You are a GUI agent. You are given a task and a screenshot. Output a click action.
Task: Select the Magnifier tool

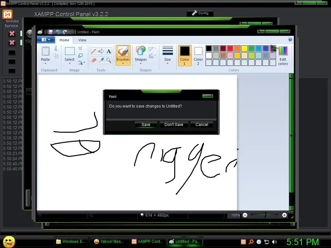109,60
